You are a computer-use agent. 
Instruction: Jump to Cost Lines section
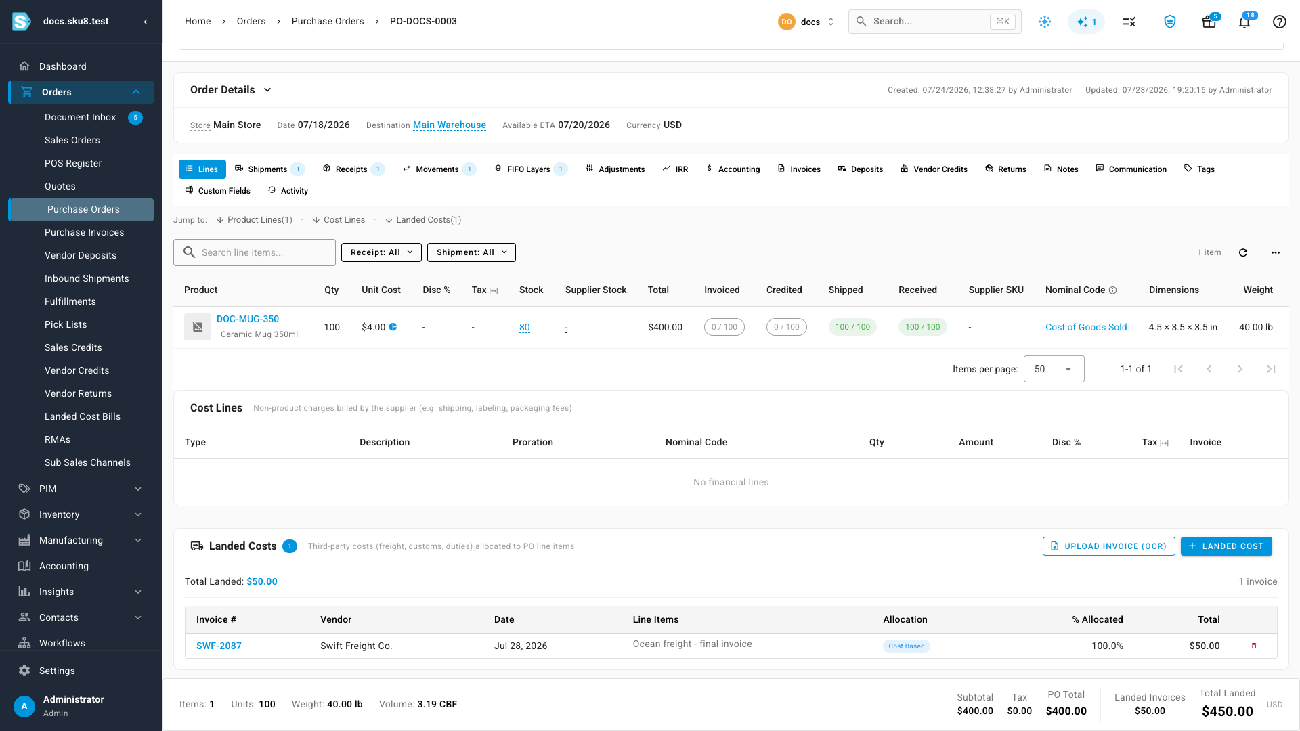[x=339, y=220]
